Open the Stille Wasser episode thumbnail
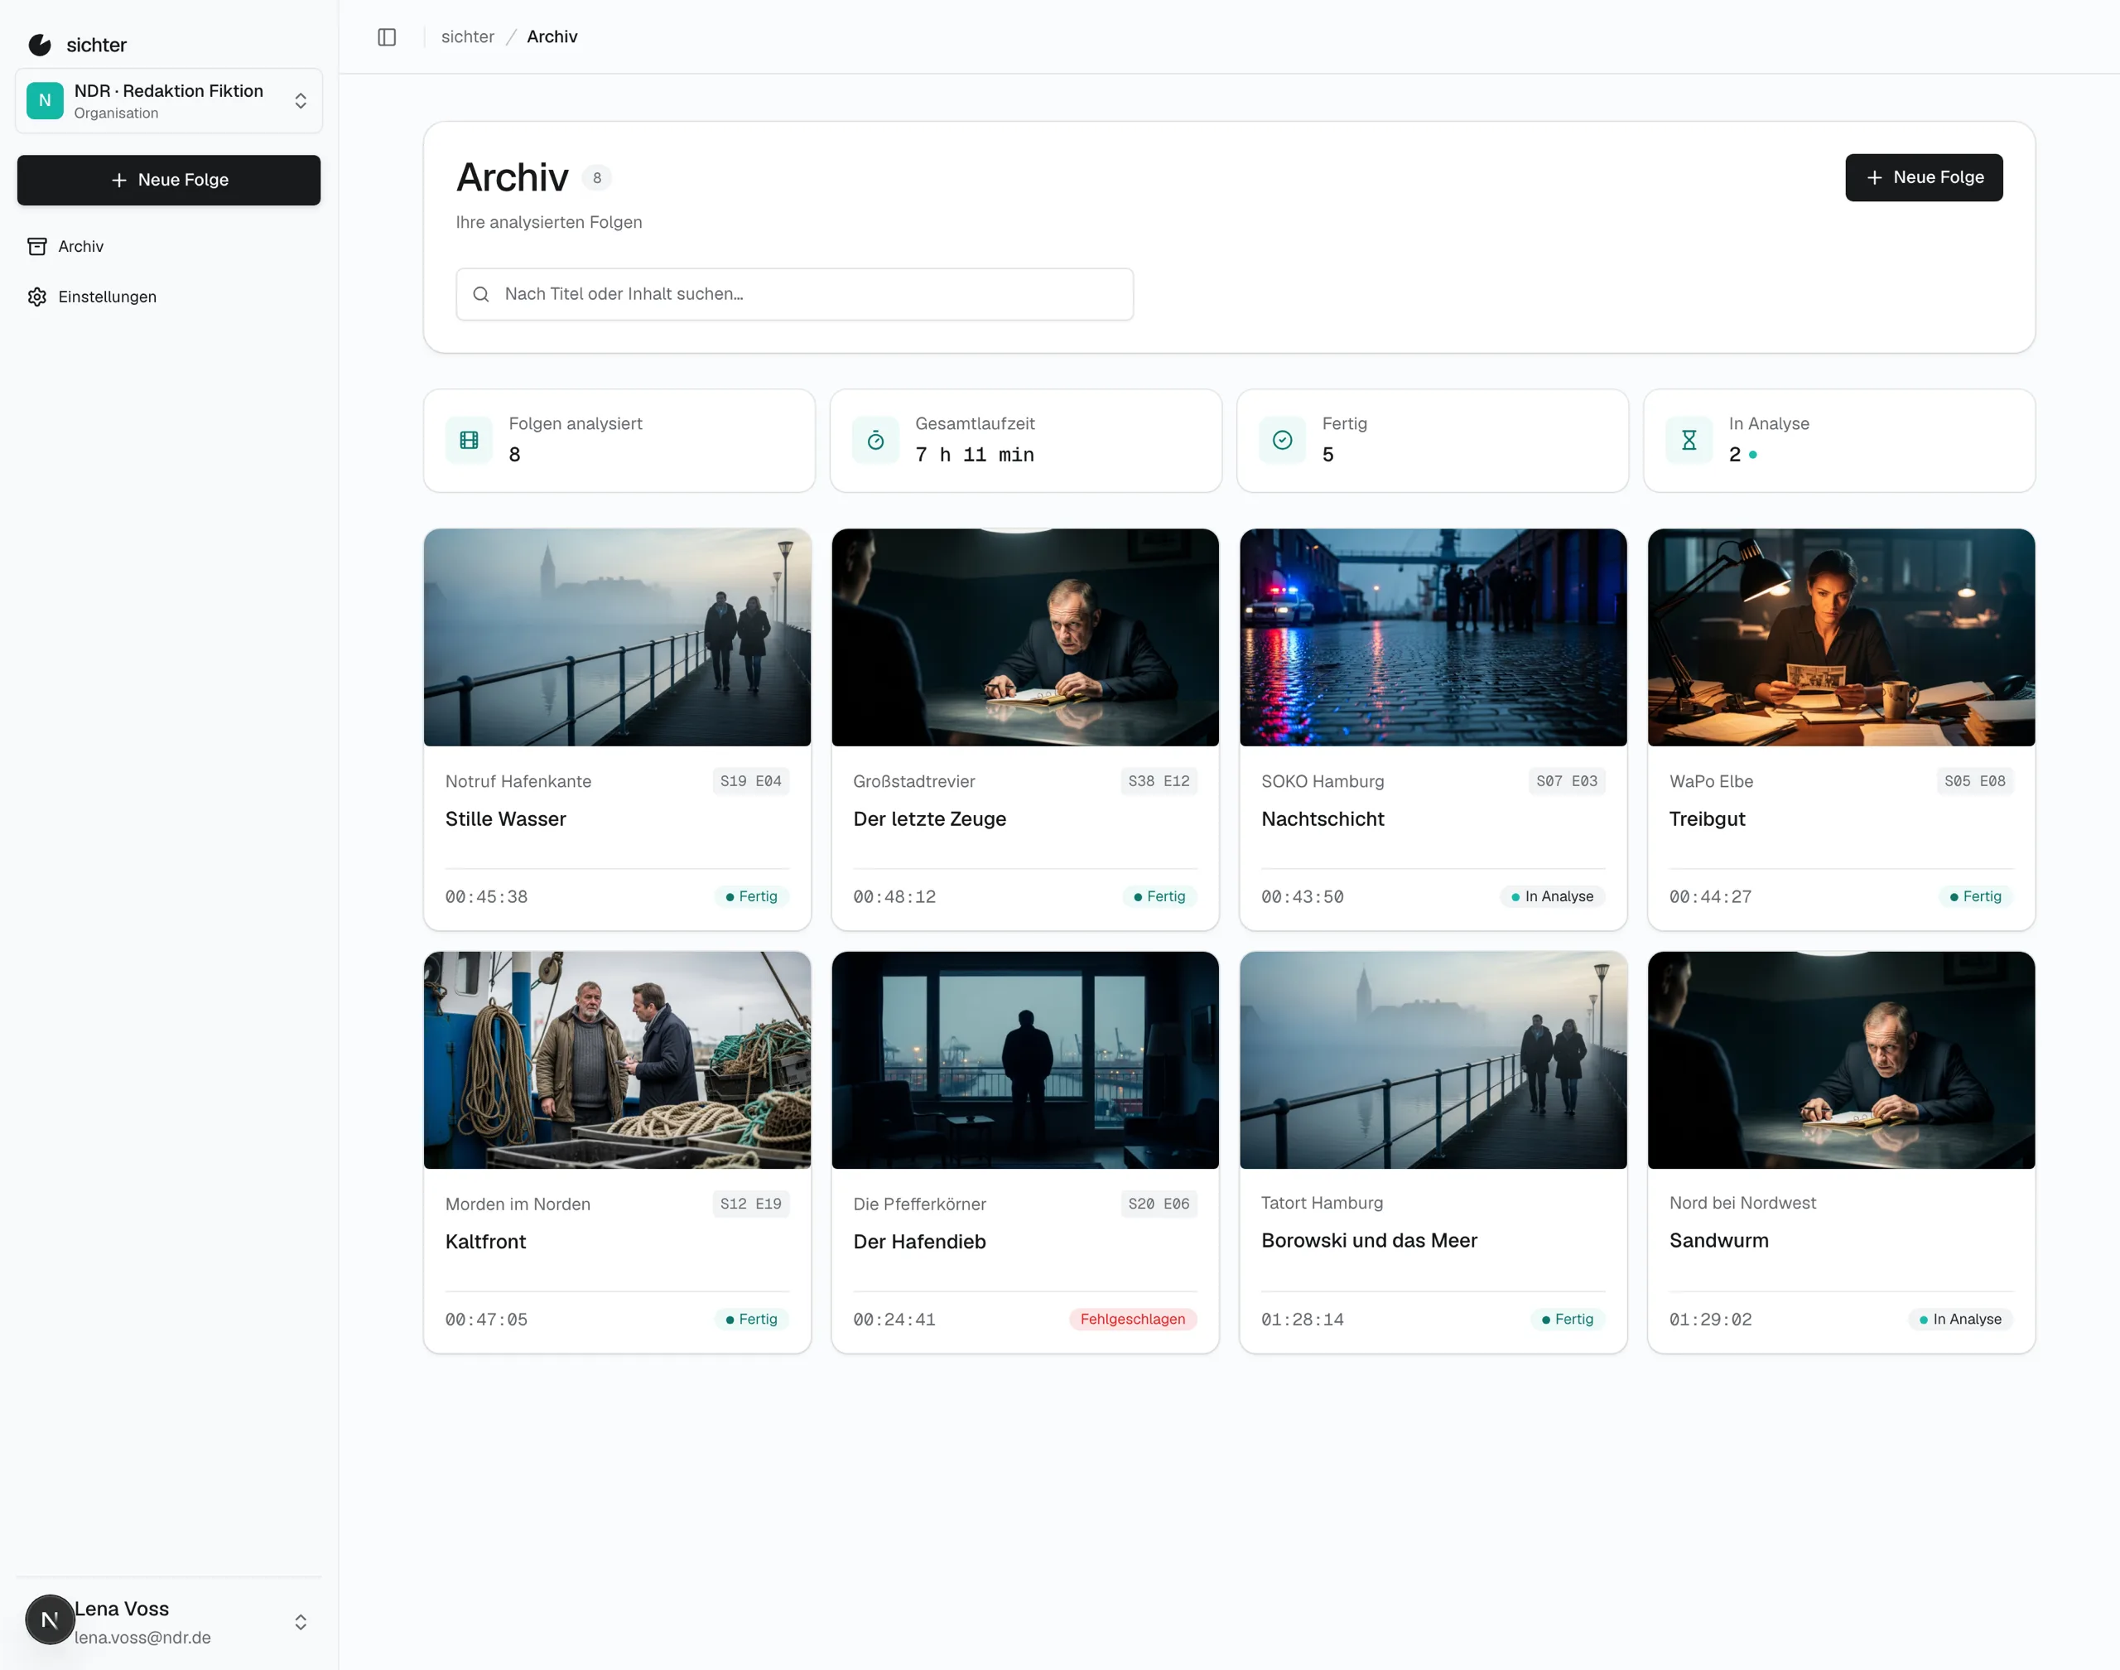2120x1670 pixels. (x=618, y=638)
